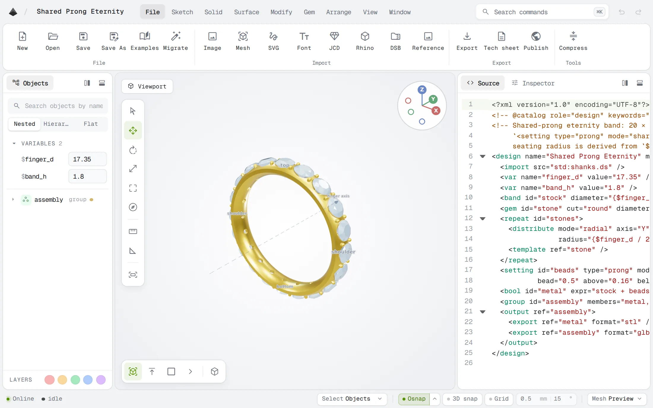Open the Gem menu
The image size is (653, 408).
point(309,12)
